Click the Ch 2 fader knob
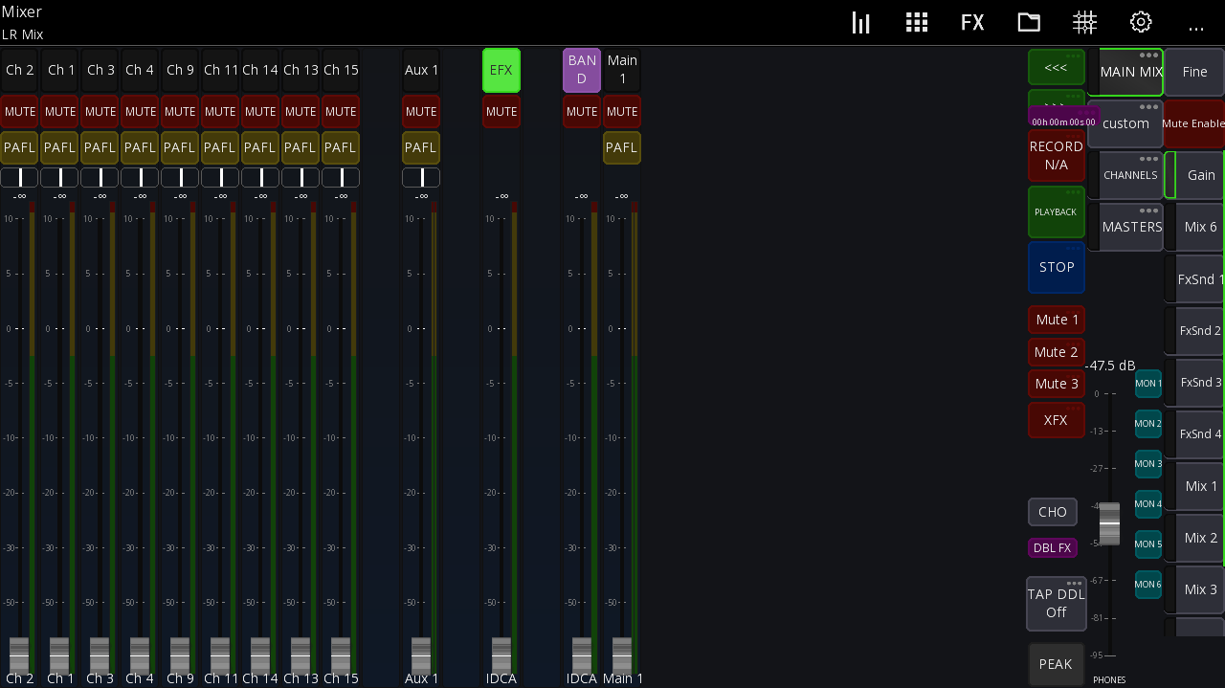 (x=19, y=655)
